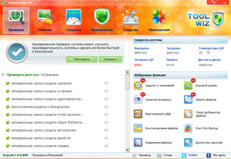Click the Память 14 % value
This screenshot has width=231, height=159.
click(170, 65)
